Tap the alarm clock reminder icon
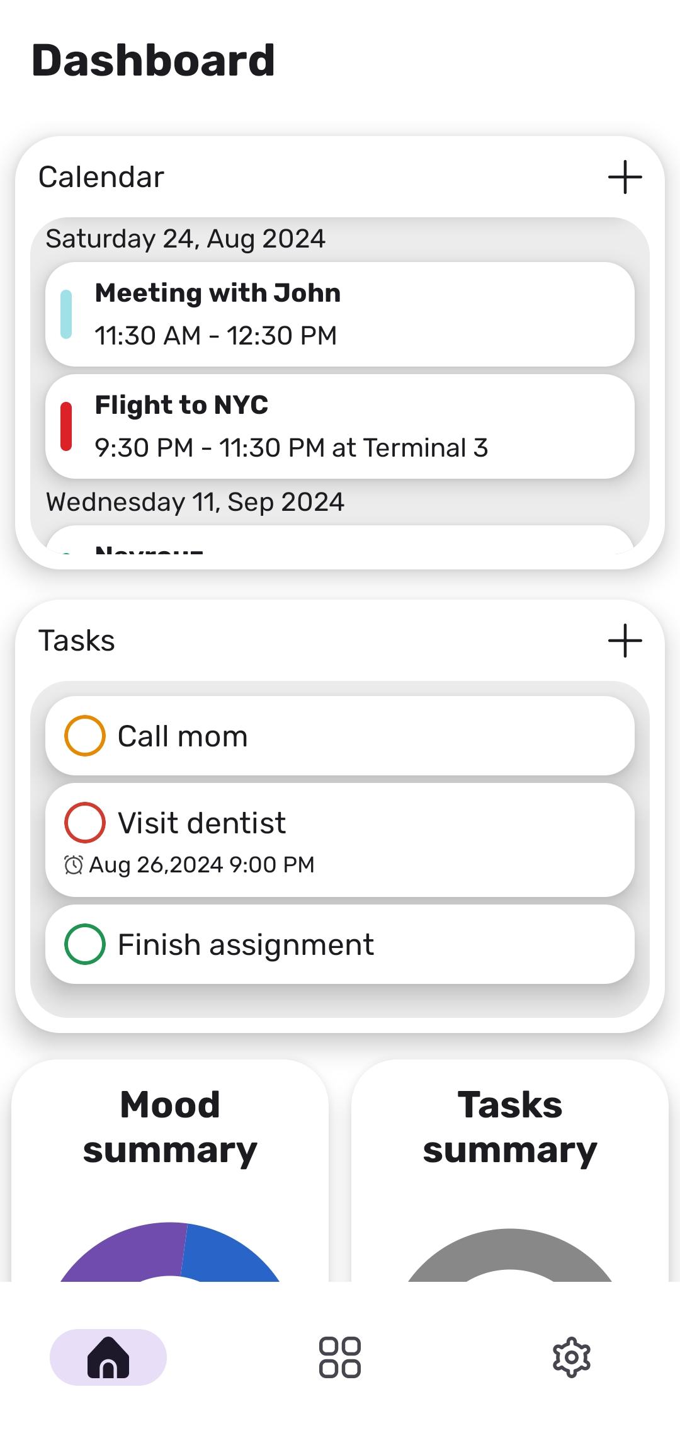This screenshot has width=680, height=1433. pos(74,865)
